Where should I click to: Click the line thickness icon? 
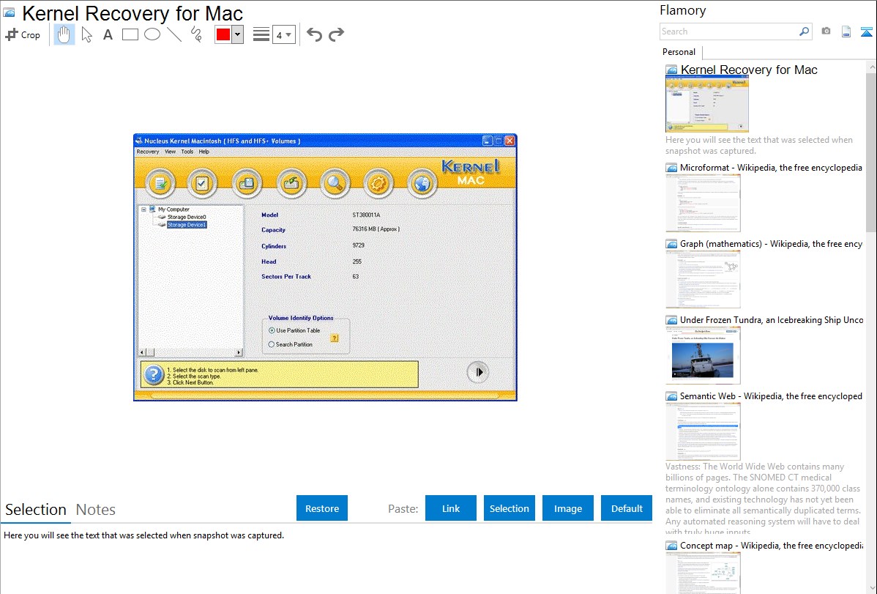click(261, 34)
